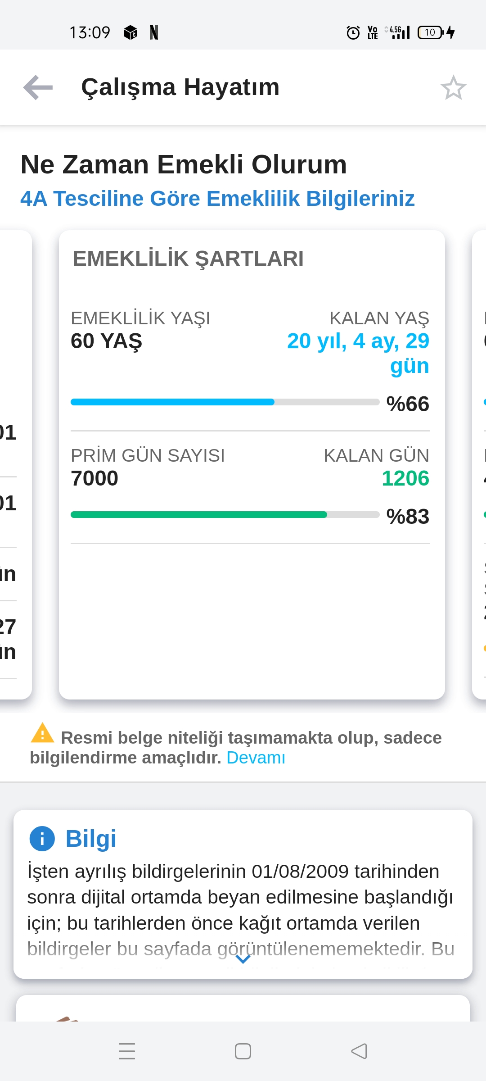Tap the Kalan Gün value 1206

point(405,478)
